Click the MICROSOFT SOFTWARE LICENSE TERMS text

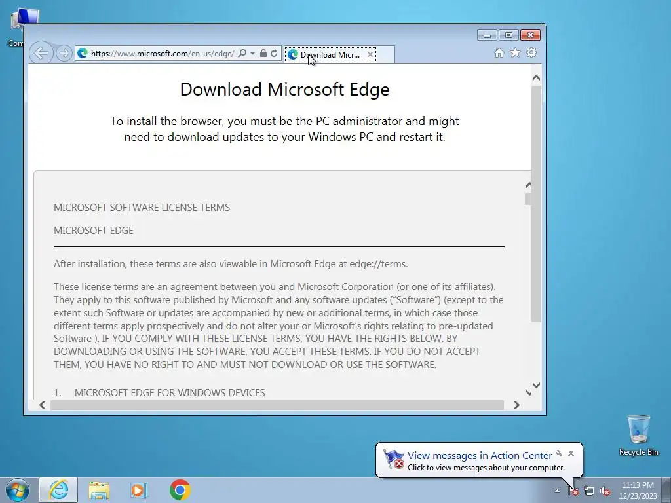(142, 208)
